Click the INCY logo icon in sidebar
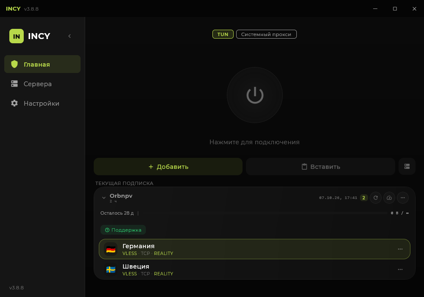Screen dimensions: 424x297 17,36
